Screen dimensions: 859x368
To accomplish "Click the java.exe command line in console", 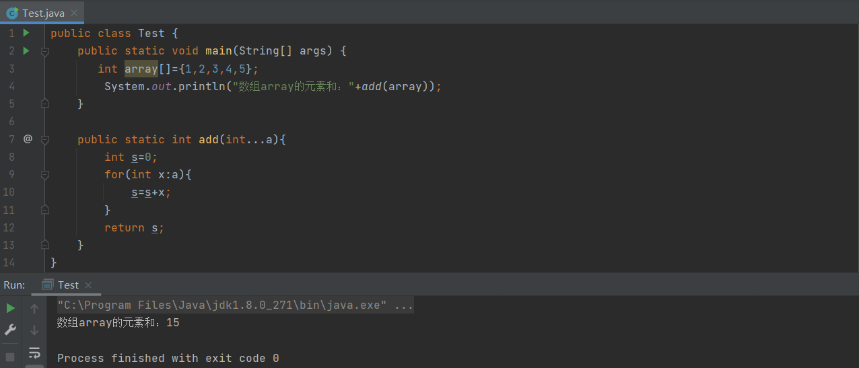I will pos(235,305).
